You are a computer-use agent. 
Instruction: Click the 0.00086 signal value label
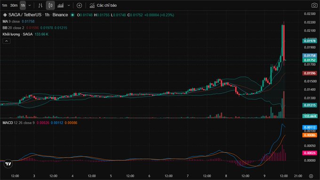point(310,135)
